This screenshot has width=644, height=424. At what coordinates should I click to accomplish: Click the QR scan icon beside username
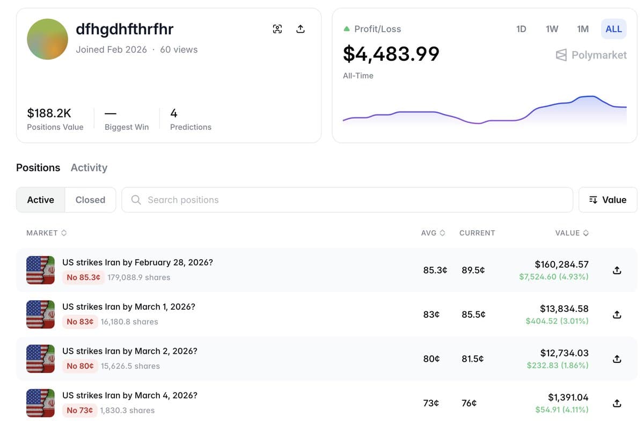click(x=277, y=29)
